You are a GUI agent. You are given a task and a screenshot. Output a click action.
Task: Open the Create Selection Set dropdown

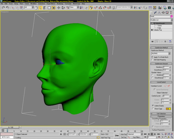pyautogui.click(x=125, y=7)
